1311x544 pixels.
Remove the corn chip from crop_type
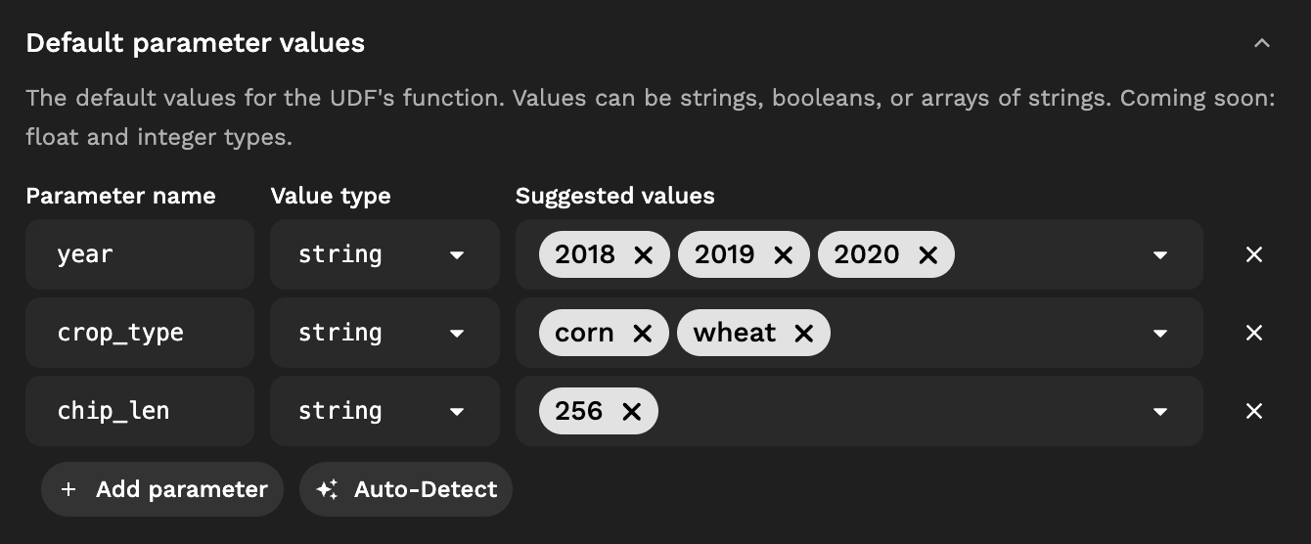coord(642,334)
